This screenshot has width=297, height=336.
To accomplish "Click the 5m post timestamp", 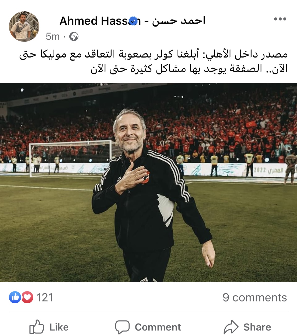I will tap(53, 37).
